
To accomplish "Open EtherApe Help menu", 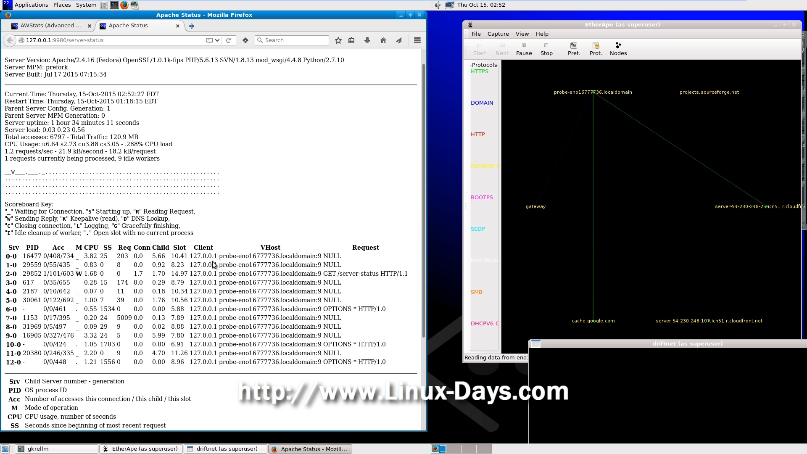I will click(542, 34).
